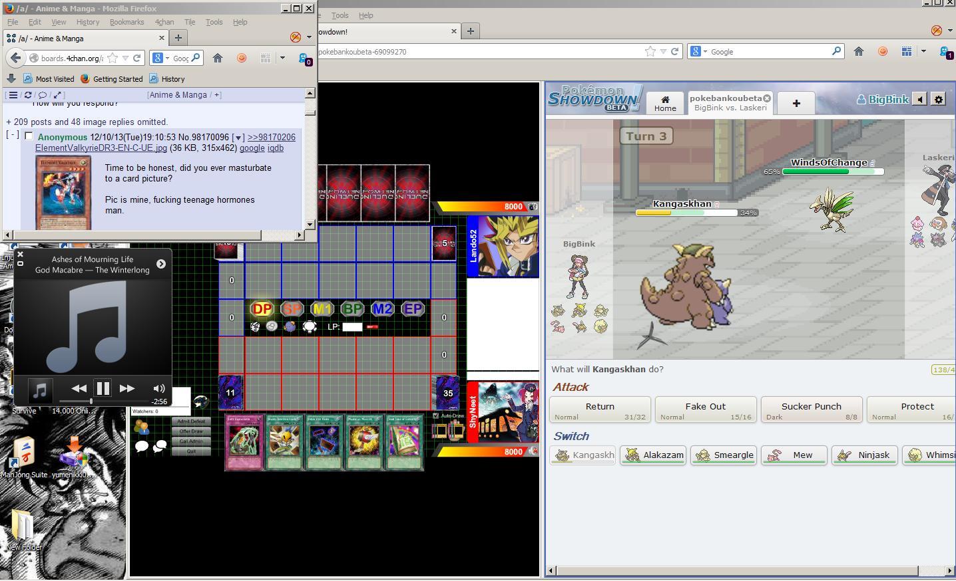Open the duel chat speech bubble icon
The height and width of the screenshot is (581, 956).
point(142,447)
